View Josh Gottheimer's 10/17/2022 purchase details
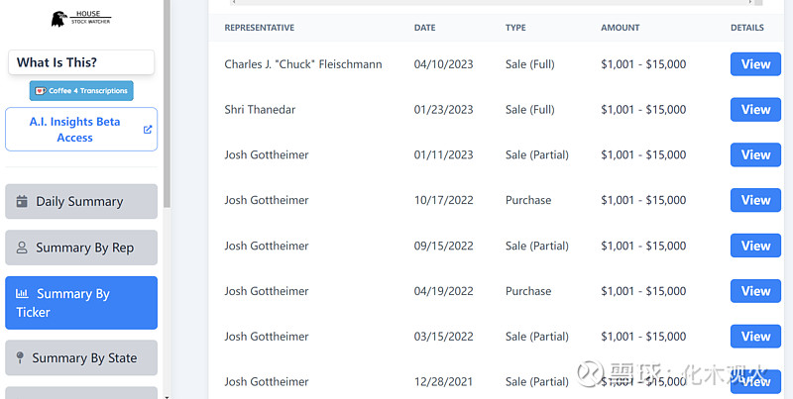This screenshot has height=399, width=793. pos(755,200)
